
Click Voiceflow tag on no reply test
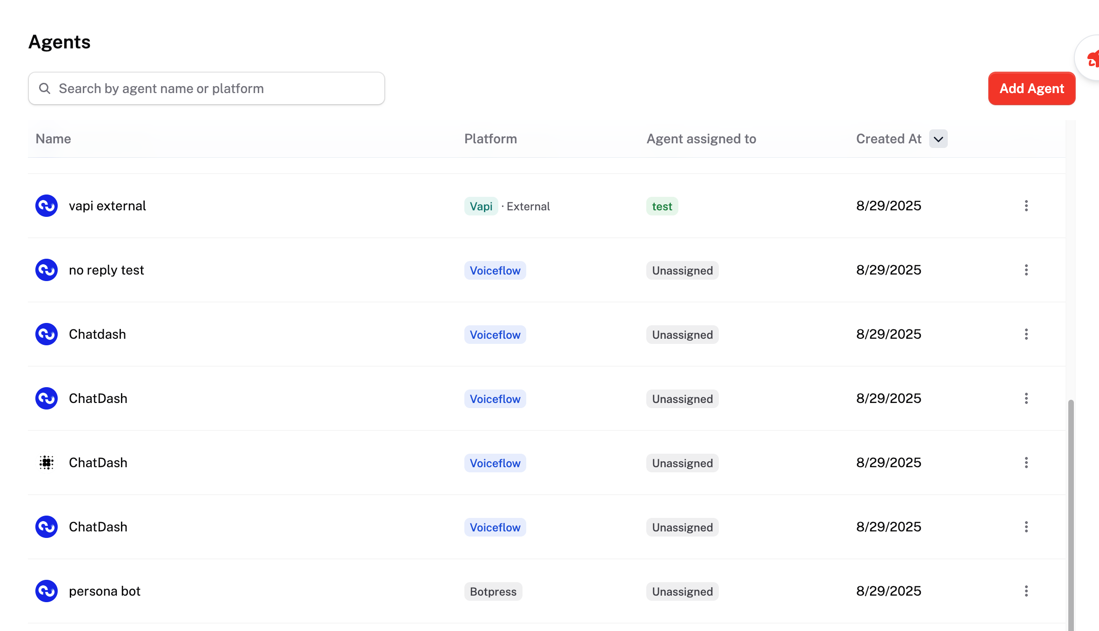click(x=495, y=270)
